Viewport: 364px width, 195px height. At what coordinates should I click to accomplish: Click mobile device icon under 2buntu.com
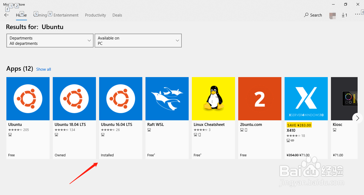tap(246, 130)
